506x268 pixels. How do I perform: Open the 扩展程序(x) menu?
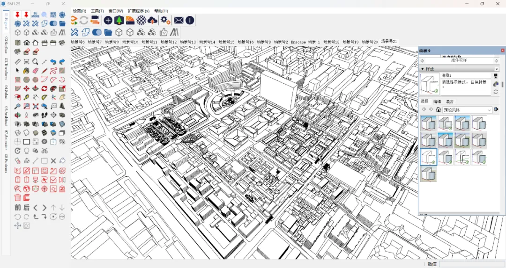point(138,11)
